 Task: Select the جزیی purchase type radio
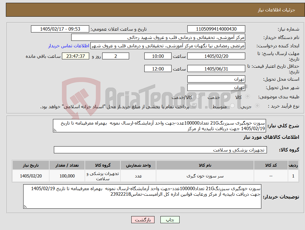[257, 106]
